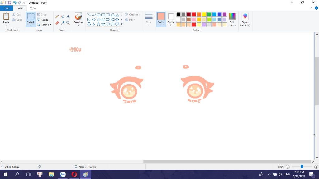Open the Paste dropdown arrow

point(6,25)
